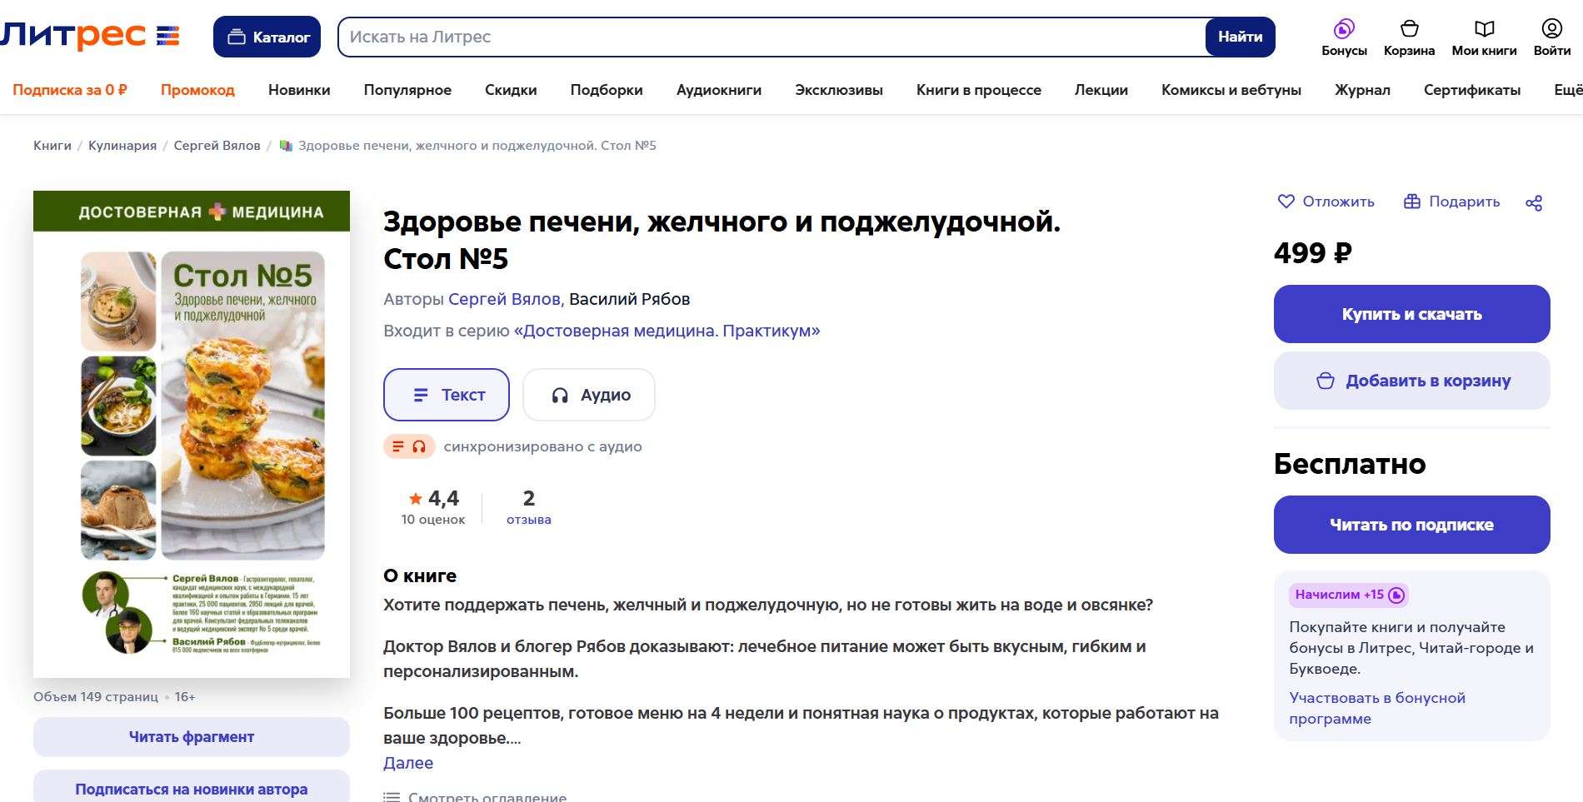Open the 2 отзыва reviews link

(529, 508)
